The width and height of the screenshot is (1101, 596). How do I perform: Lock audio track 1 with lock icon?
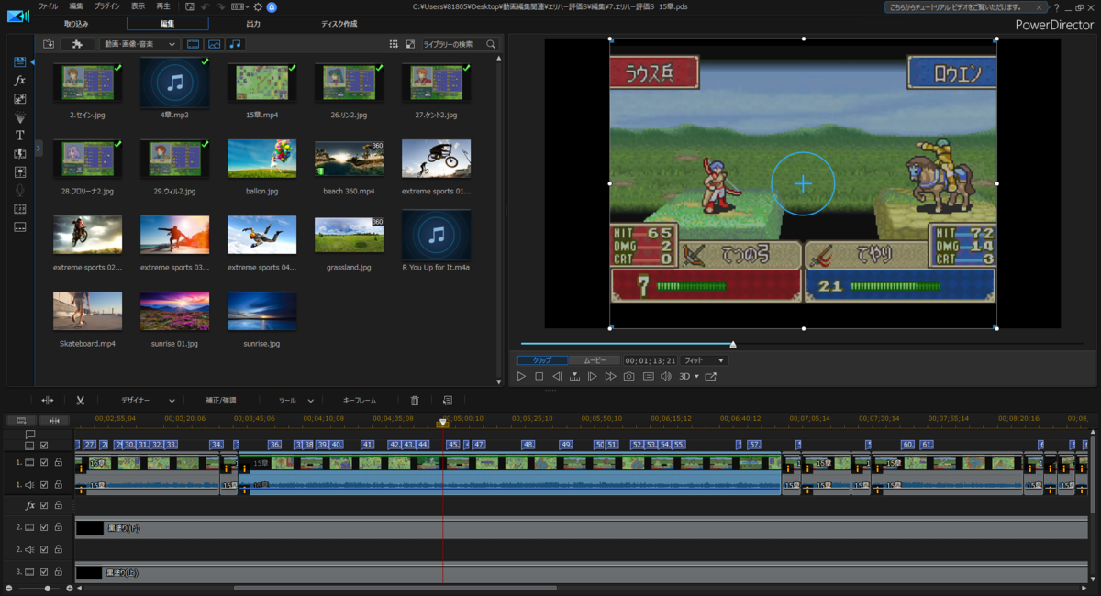(x=58, y=485)
